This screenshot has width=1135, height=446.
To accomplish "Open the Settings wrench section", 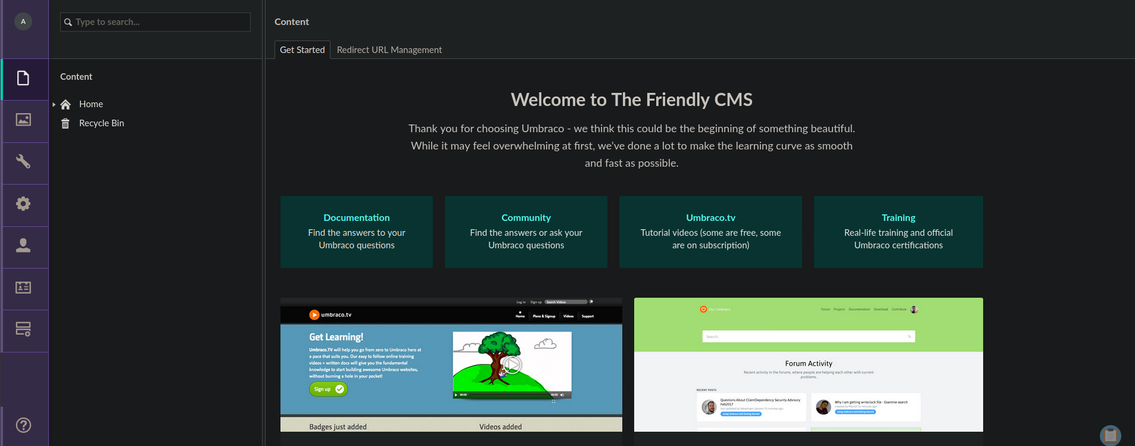I will (23, 161).
